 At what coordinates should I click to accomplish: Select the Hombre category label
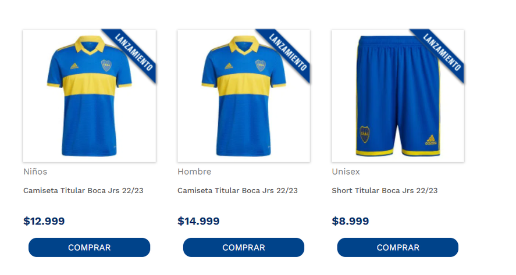pyautogui.click(x=194, y=171)
